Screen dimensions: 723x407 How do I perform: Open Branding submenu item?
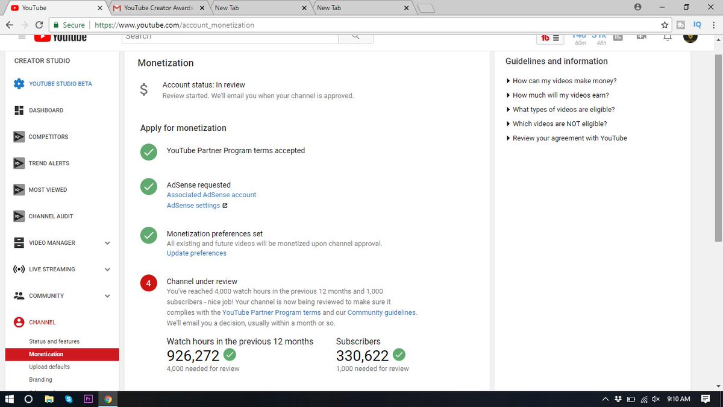point(40,380)
